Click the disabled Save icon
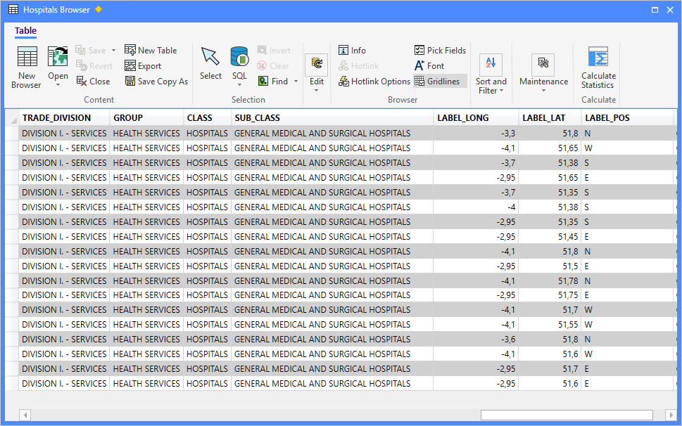Viewport: 682px width, 426px height. [x=80, y=51]
